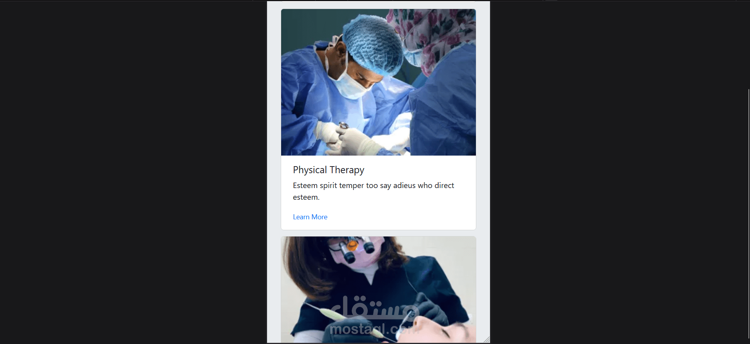The height and width of the screenshot is (344, 750).
Task: Select the Physical Therapy card heading
Action: [x=328, y=170]
